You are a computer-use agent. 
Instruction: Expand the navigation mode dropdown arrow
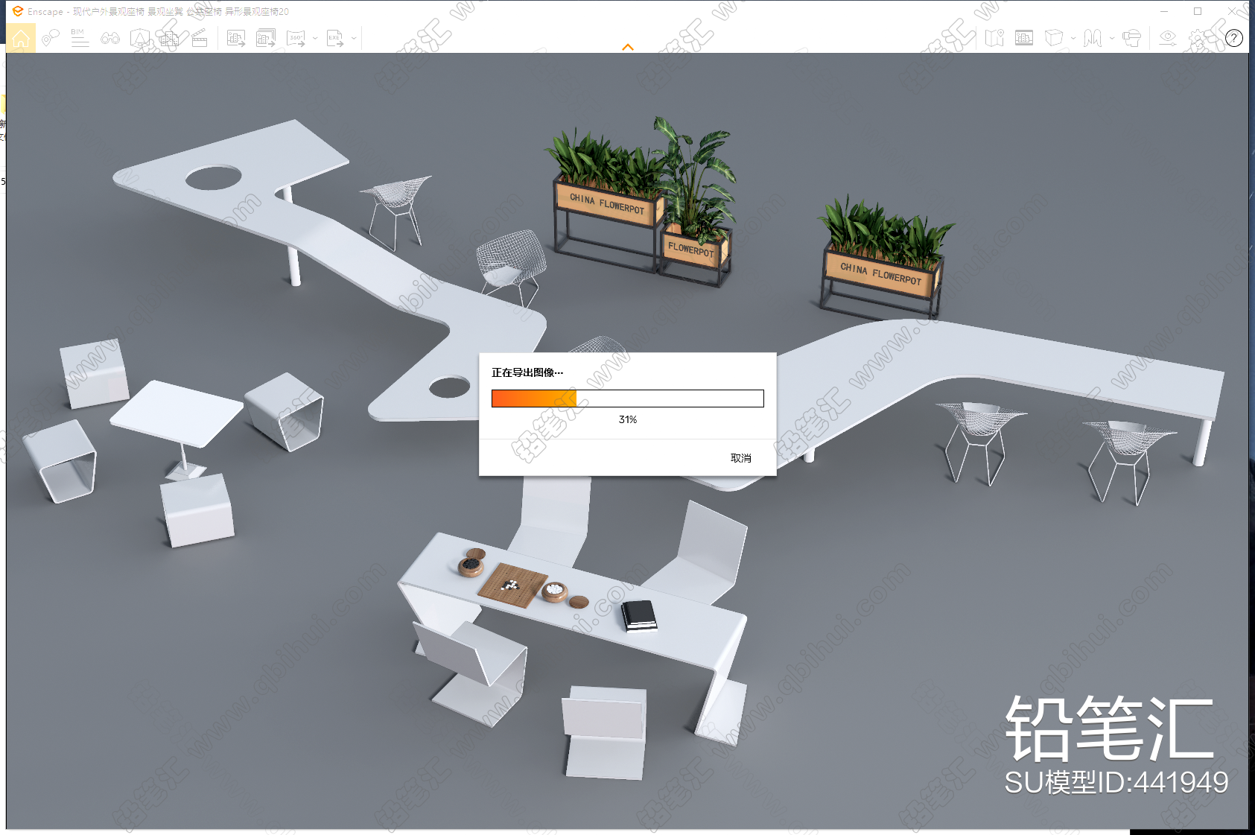[1112, 38]
